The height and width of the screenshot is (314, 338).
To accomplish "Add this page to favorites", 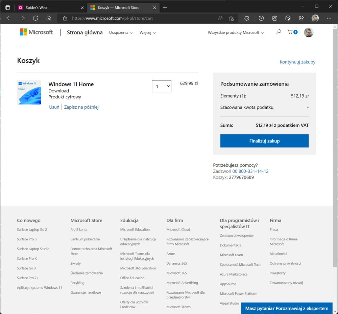I will pyautogui.click(x=231, y=18).
